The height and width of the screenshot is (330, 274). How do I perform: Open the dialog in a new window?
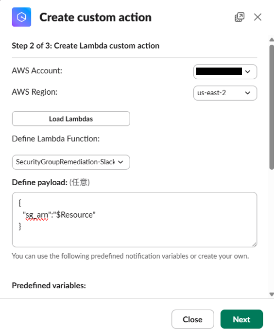240,17
